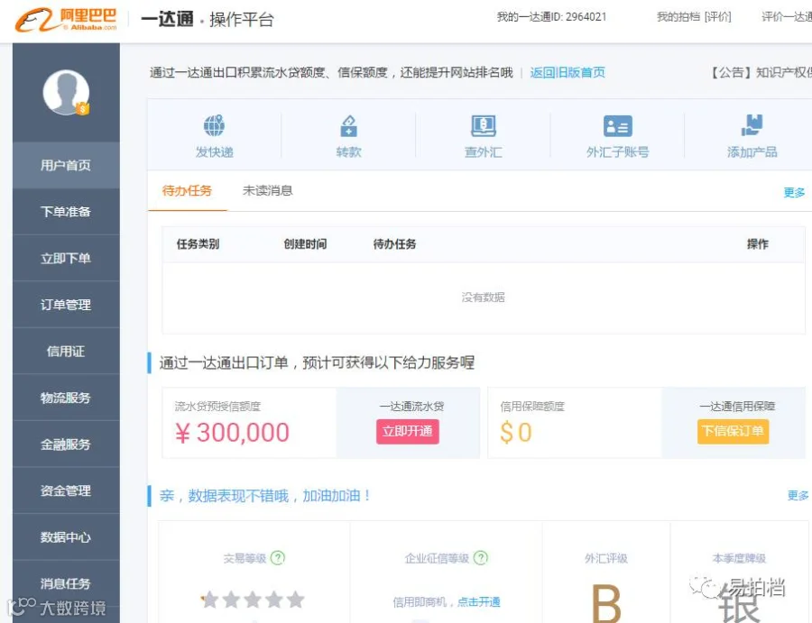Open 资金管理 in the sidebar
Viewport: 812px width, 623px height.
(66, 490)
